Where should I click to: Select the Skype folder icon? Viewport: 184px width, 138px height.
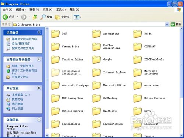[x=138, y=111]
